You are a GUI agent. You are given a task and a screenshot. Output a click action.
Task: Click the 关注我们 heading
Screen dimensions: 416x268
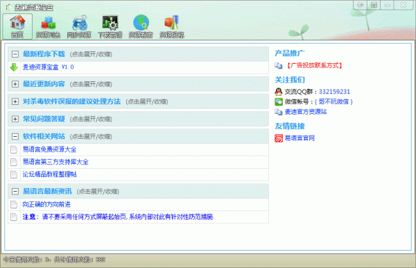[x=290, y=80]
